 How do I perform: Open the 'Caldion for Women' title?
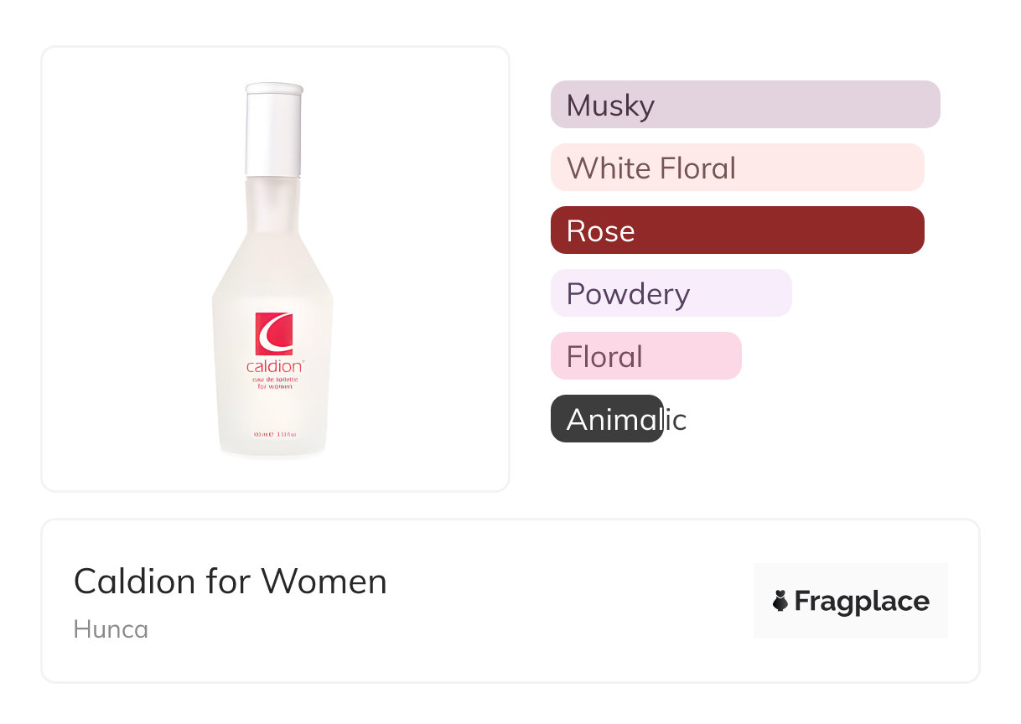[231, 582]
